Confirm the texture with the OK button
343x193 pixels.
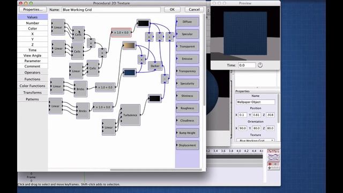point(172,10)
